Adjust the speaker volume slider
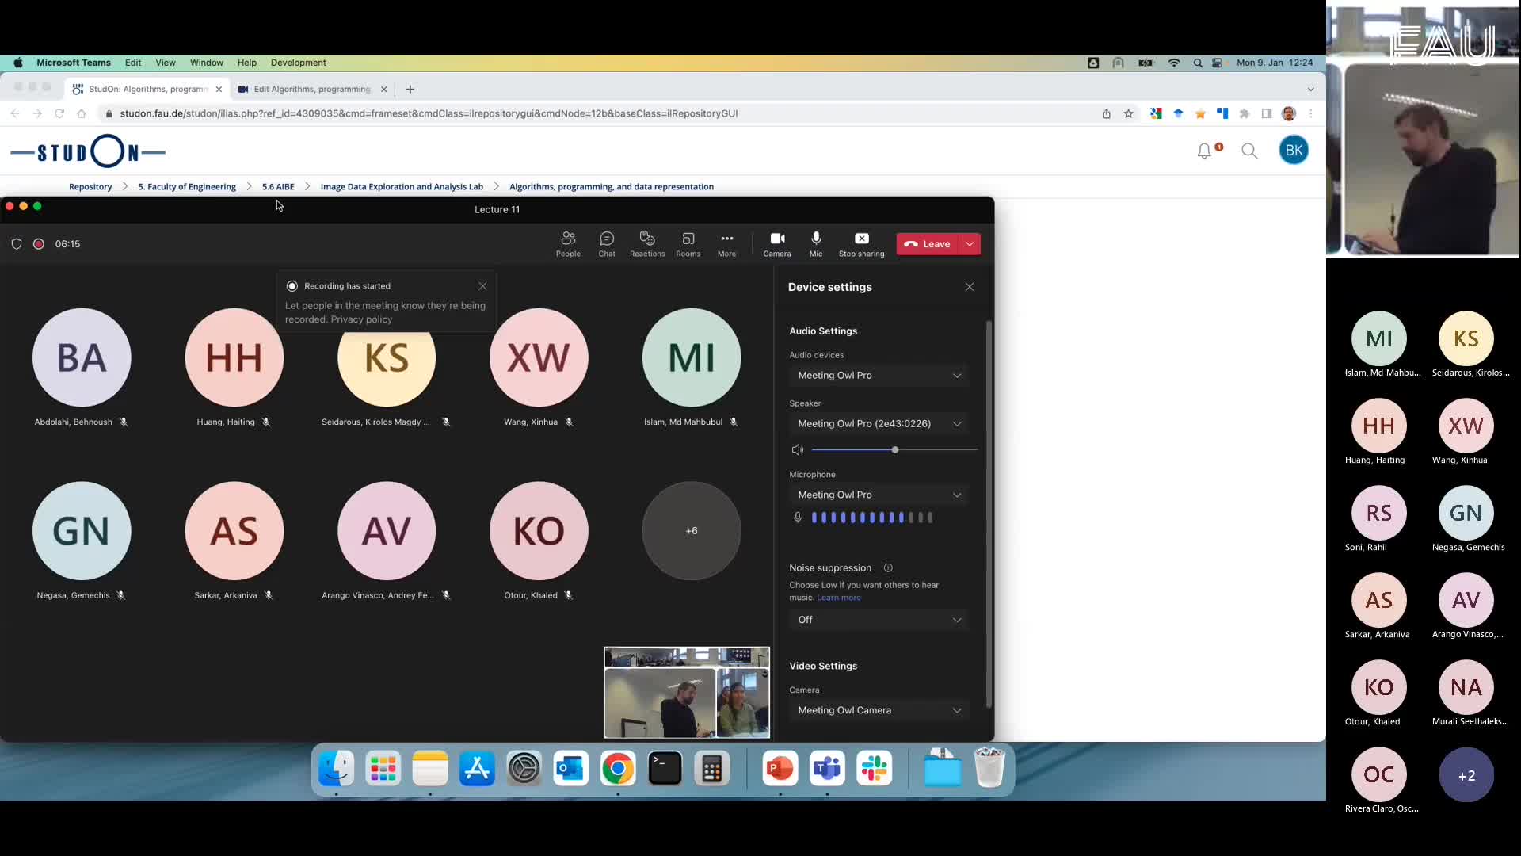This screenshot has height=856, width=1521. (x=894, y=449)
